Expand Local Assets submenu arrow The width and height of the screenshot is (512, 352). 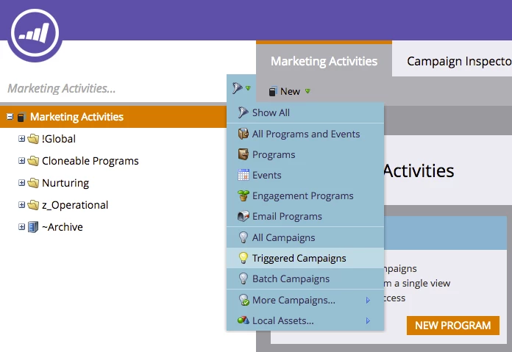click(x=368, y=320)
